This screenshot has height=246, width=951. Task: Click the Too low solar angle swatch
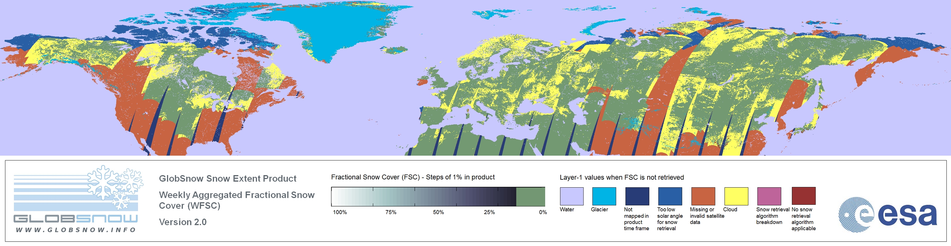[x=670, y=196]
